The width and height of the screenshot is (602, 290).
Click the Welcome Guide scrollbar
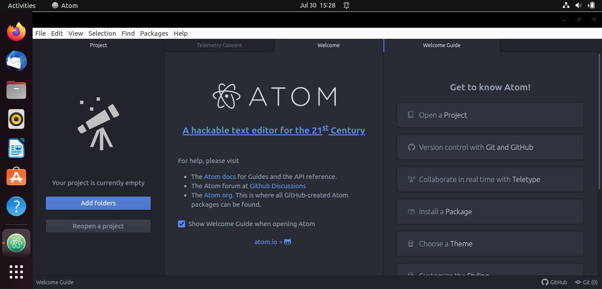[x=600, y=121]
